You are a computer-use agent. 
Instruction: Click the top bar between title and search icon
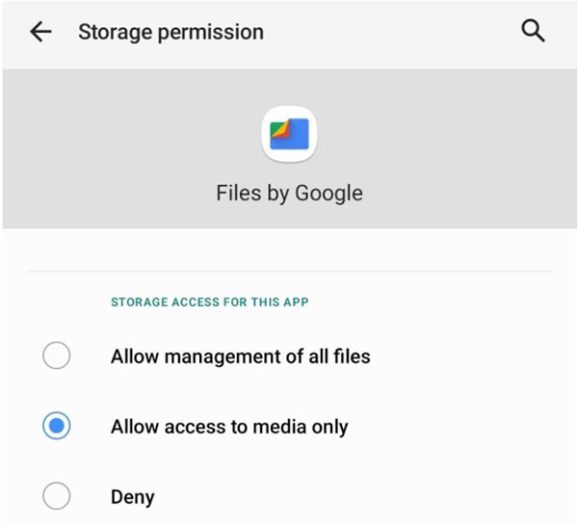[393, 32]
